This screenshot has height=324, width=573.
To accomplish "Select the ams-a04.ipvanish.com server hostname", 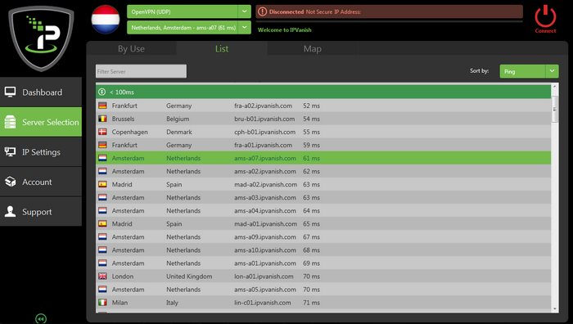I will (x=265, y=211).
